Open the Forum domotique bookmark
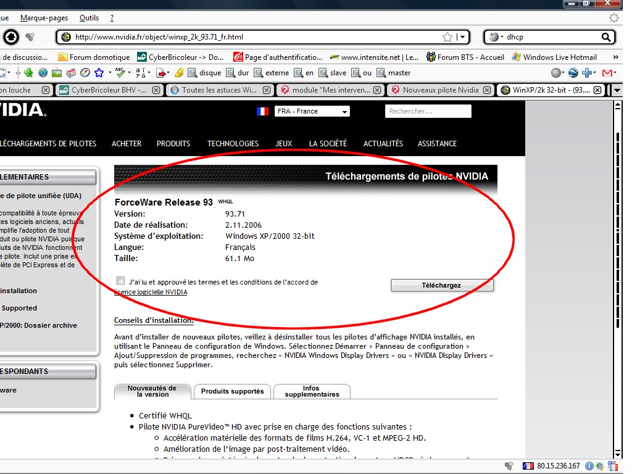The image size is (632, 474). click(x=94, y=57)
